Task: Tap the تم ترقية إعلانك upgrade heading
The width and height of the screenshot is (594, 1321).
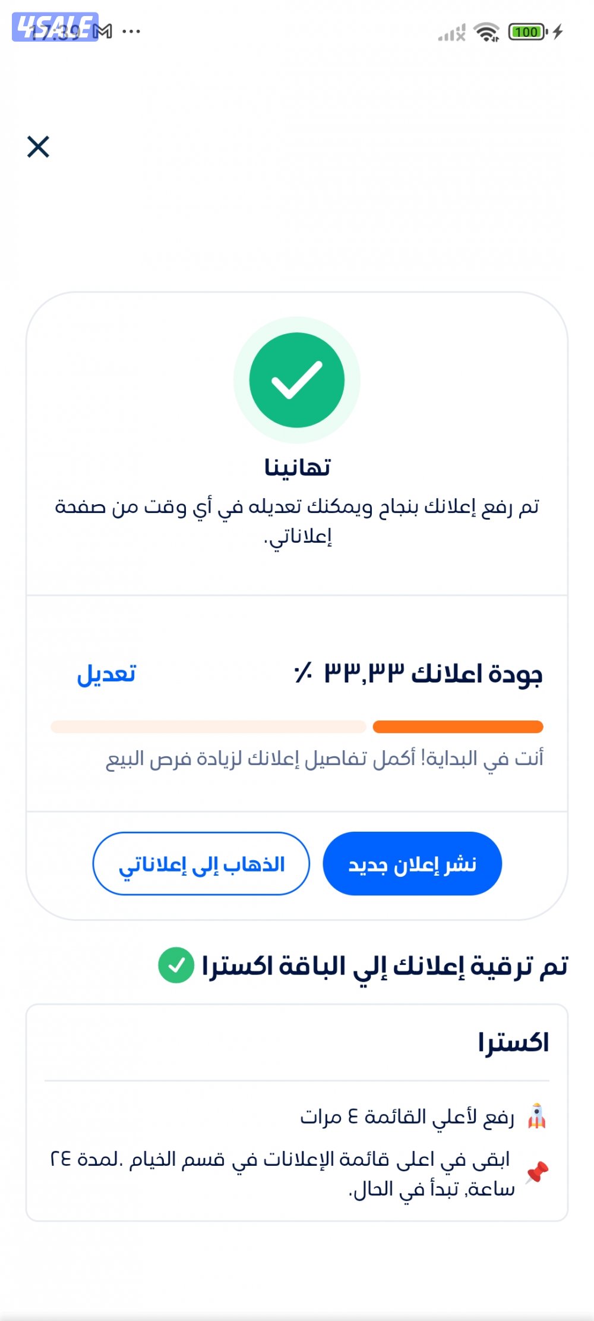Action: (385, 965)
